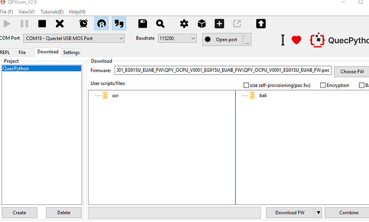
Task: Click the cube package icon
Action: coord(202,23)
